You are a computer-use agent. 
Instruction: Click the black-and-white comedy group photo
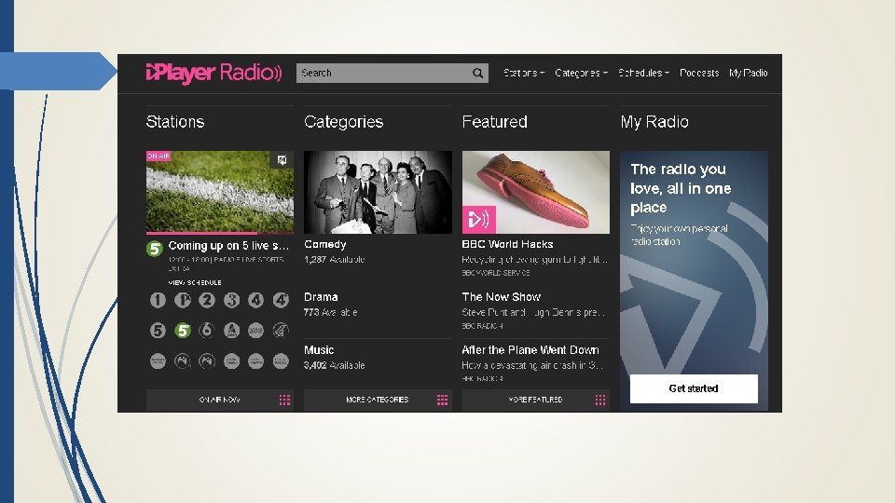378,192
